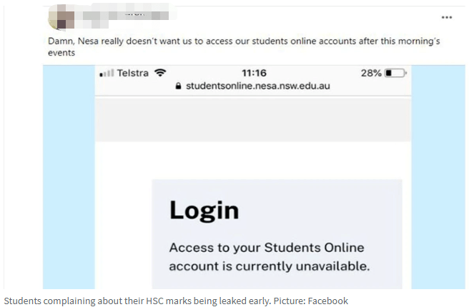Click the studentsonline.nesa.nsw.edu.au address

coord(258,86)
